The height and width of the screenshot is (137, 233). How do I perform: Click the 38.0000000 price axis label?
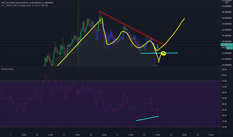point(226,41)
